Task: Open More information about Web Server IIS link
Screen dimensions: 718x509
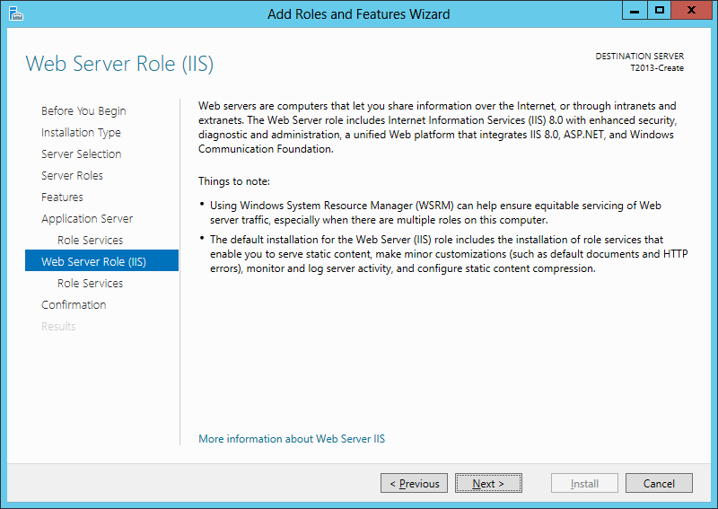Action: click(292, 439)
